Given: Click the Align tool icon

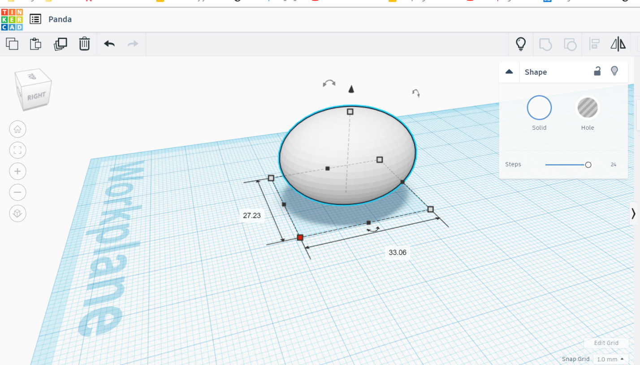Looking at the screenshot, I should (x=594, y=44).
